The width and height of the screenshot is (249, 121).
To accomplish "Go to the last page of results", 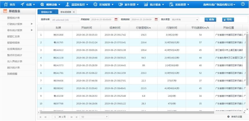I will pos(76,117).
